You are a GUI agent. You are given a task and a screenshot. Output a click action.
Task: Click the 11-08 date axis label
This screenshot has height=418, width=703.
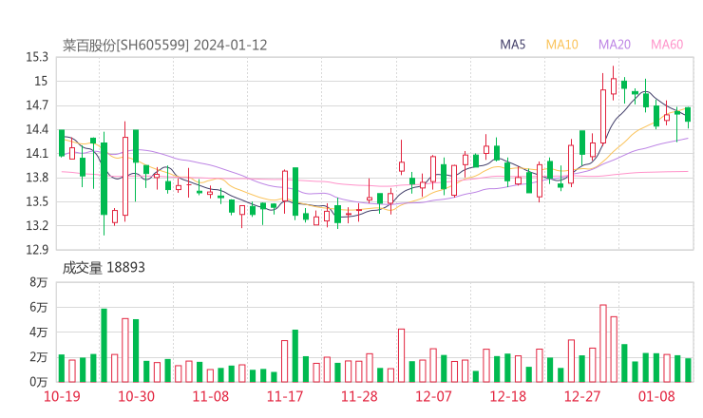click(211, 396)
